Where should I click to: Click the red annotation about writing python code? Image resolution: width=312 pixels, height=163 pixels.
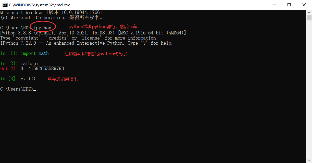96,54
